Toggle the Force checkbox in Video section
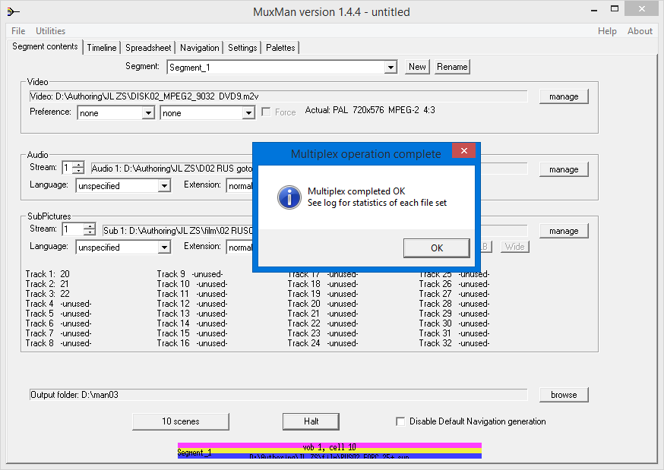Image resolution: width=664 pixels, height=470 pixels. coord(266,112)
